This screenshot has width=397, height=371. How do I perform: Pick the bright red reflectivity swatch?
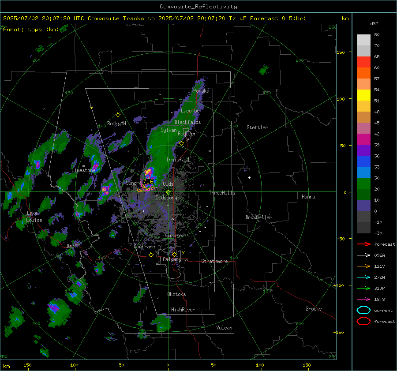pyautogui.click(x=363, y=62)
